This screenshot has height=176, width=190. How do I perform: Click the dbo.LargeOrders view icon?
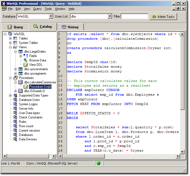pos(21,52)
